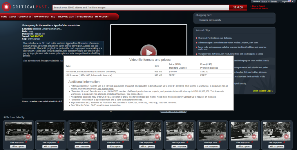Click red bullet beside Bikers racing clip
The height and width of the screenshot is (150, 297).
click(x=196, y=43)
